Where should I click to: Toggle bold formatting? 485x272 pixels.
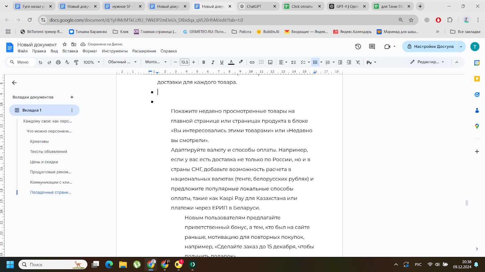pyautogui.click(x=204, y=62)
